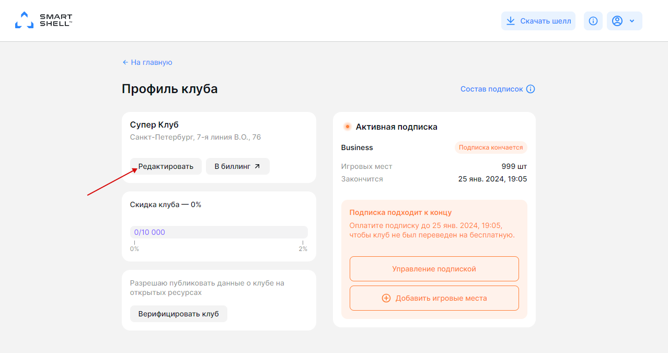The height and width of the screenshot is (353, 668).
Task: Click the download icon on Скачать шелл
Action: click(510, 20)
